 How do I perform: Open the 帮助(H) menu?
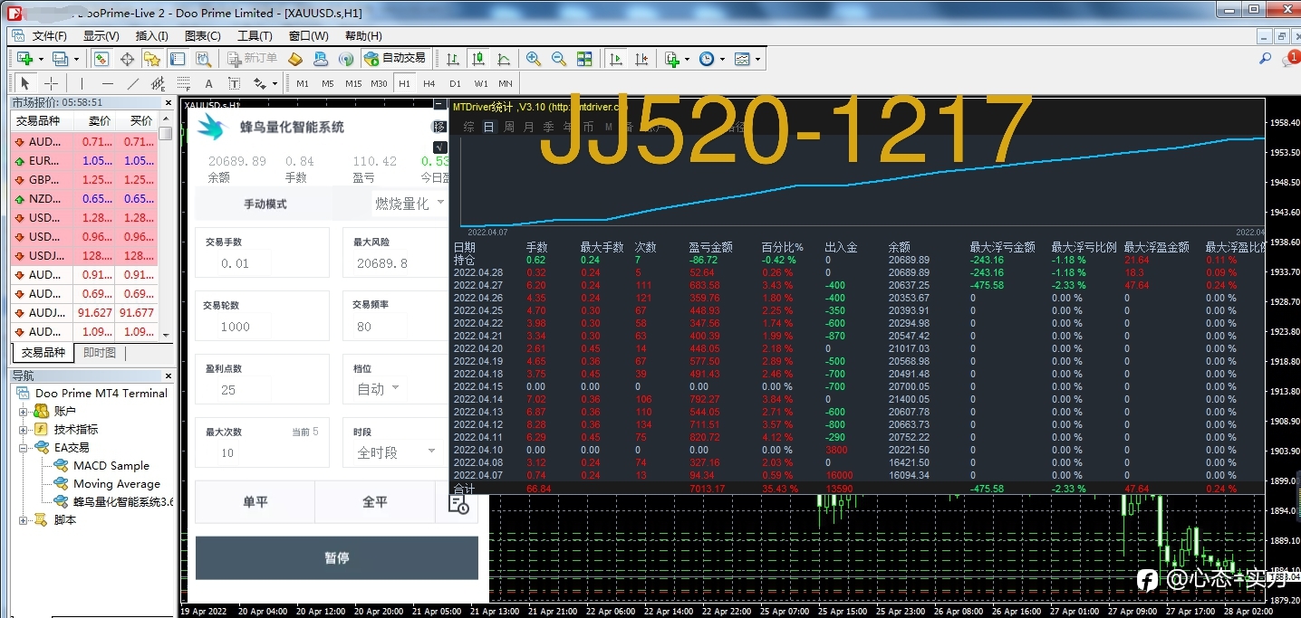[363, 36]
